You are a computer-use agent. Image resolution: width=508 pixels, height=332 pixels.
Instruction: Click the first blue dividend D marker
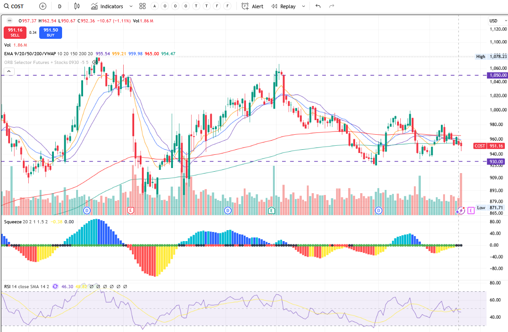pos(88,210)
